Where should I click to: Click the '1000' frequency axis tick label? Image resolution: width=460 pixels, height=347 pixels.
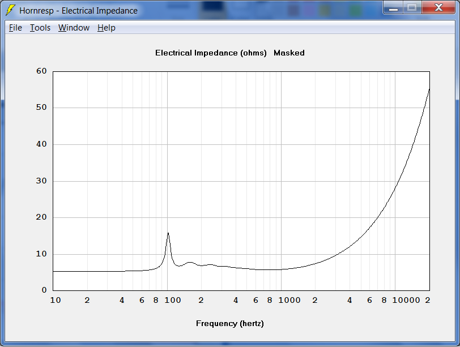pyautogui.click(x=289, y=300)
